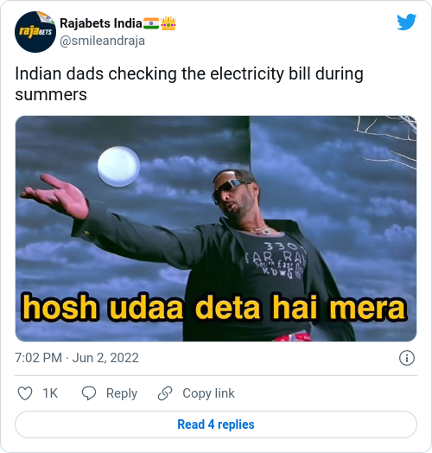
Task: Open Read 4 replies button
Action: coord(216,424)
